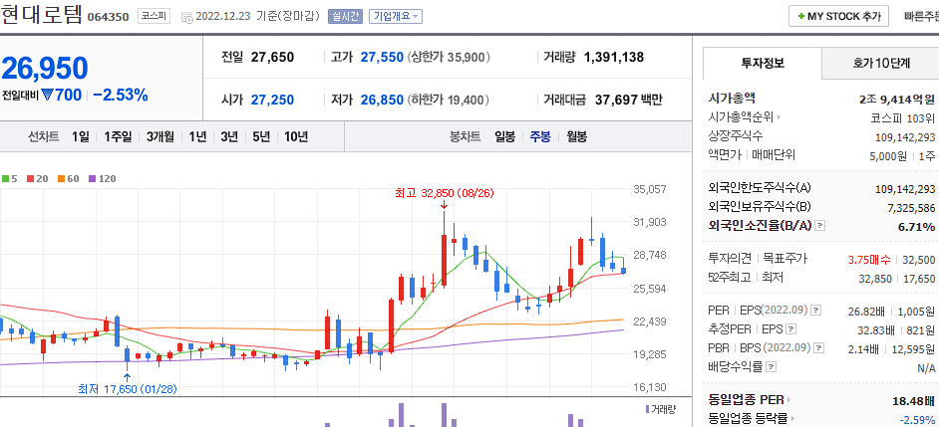Switch to the 주봉 candlestick chart
Screen dimensions: 939x427
540,137
